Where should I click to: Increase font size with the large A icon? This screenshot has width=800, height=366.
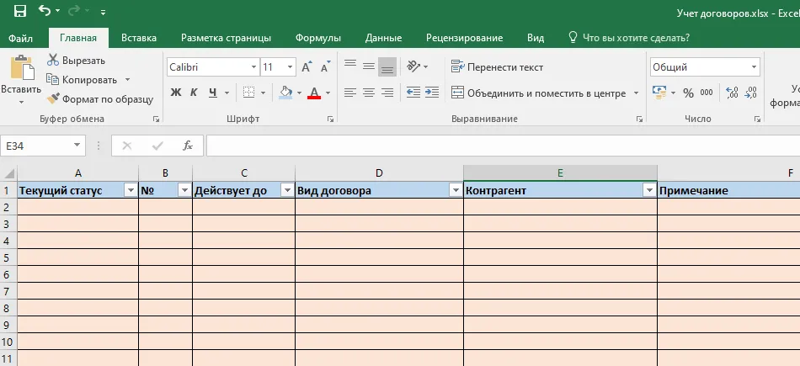[x=307, y=66]
